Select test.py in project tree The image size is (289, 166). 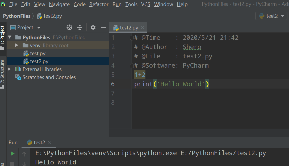tap(58, 53)
